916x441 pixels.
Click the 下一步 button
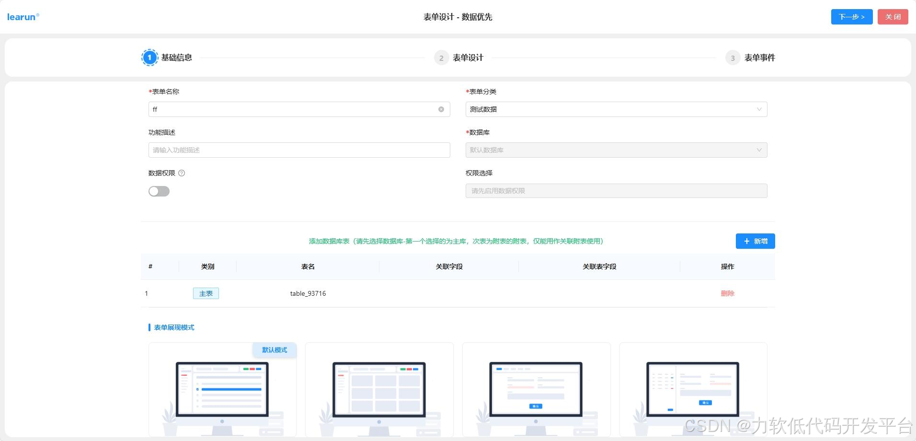[x=851, y=17]
